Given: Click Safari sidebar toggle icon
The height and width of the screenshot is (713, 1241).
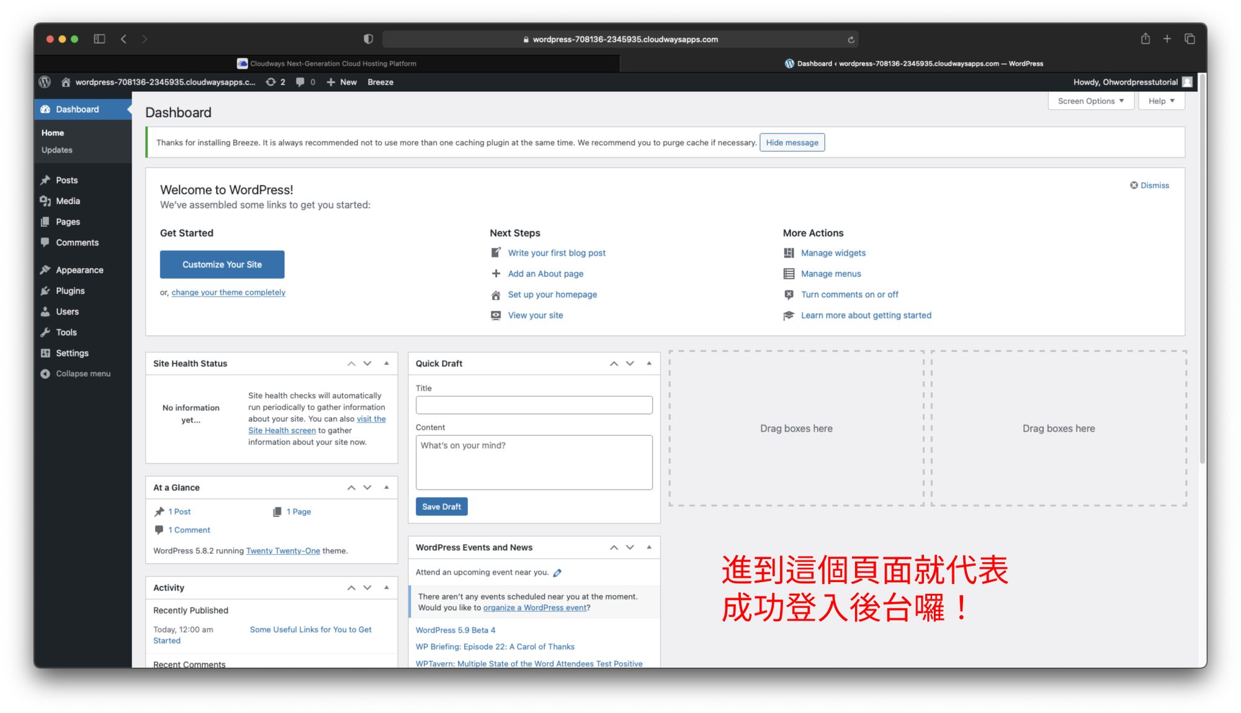Looking at the screenshot, I should 99,39.
